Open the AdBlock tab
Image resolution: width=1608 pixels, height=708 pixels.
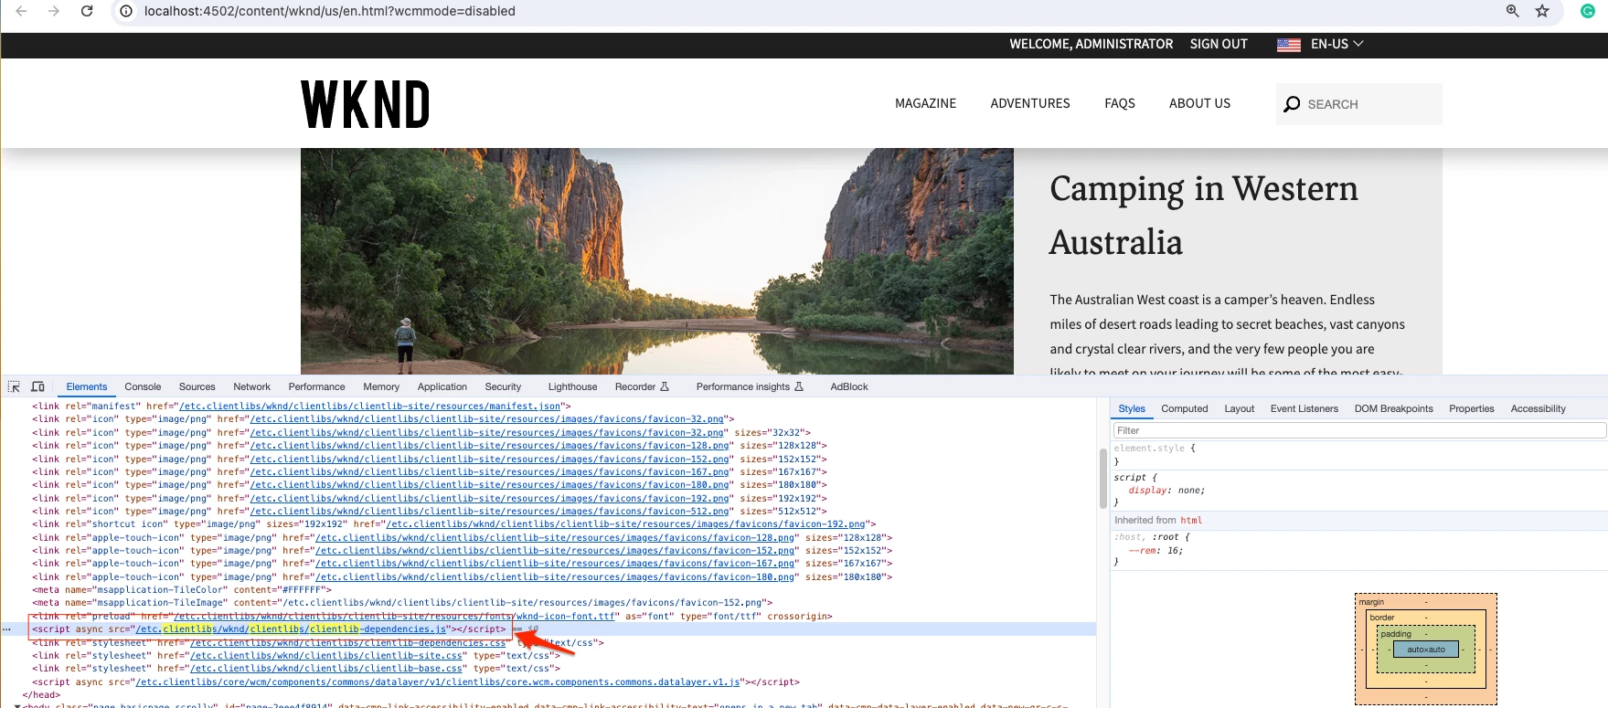tap(849, 387)
